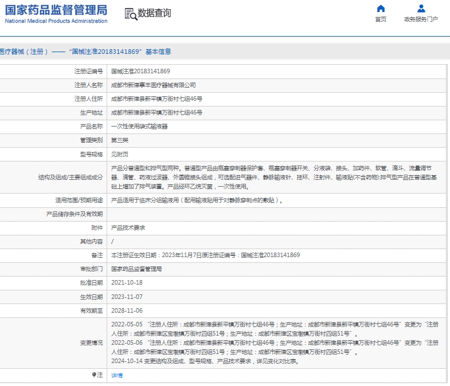The image size is (450, 386).
Task: Click the 生产地址 address value
Action: 156,112
